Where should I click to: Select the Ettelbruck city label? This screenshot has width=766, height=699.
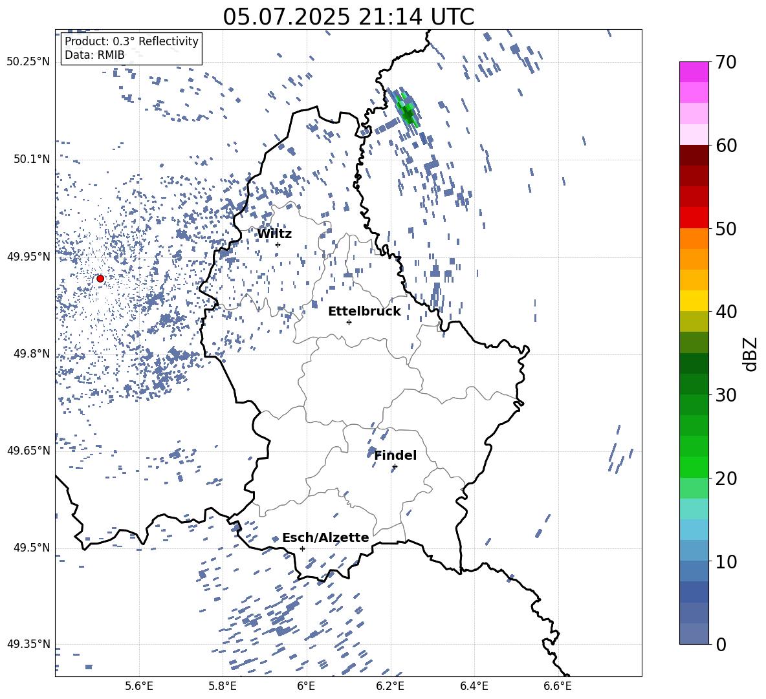pos(364,312)
